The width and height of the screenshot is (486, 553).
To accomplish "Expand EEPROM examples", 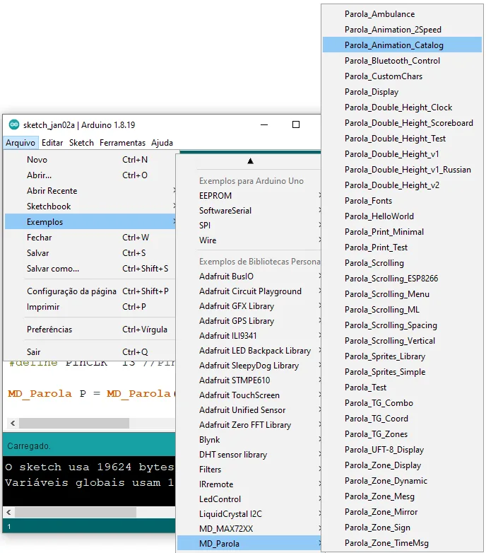I will 249,196.
